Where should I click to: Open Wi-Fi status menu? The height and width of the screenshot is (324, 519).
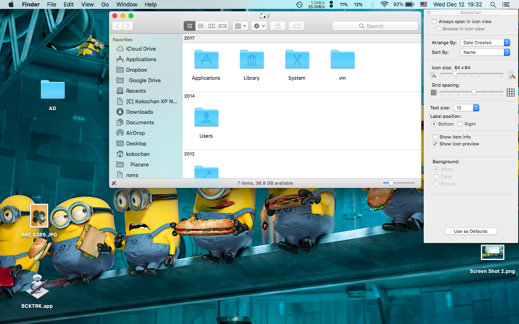(x=384, y=4)
